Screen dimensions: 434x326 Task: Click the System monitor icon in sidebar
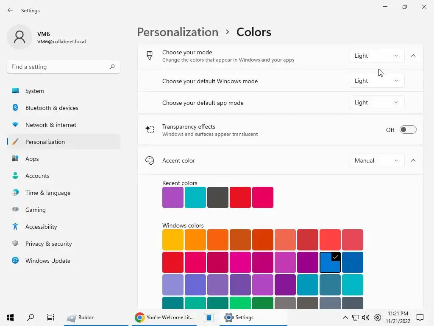(15, 91)
